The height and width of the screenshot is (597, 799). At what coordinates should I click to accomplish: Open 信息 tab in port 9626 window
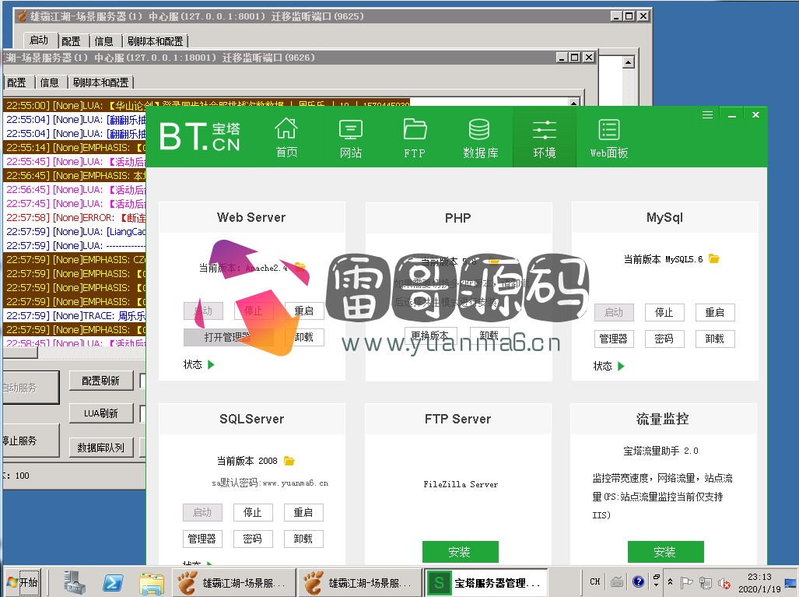[x=49, y=82]
